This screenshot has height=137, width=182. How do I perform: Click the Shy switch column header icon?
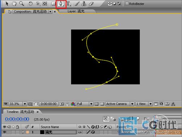pos(80,127)
